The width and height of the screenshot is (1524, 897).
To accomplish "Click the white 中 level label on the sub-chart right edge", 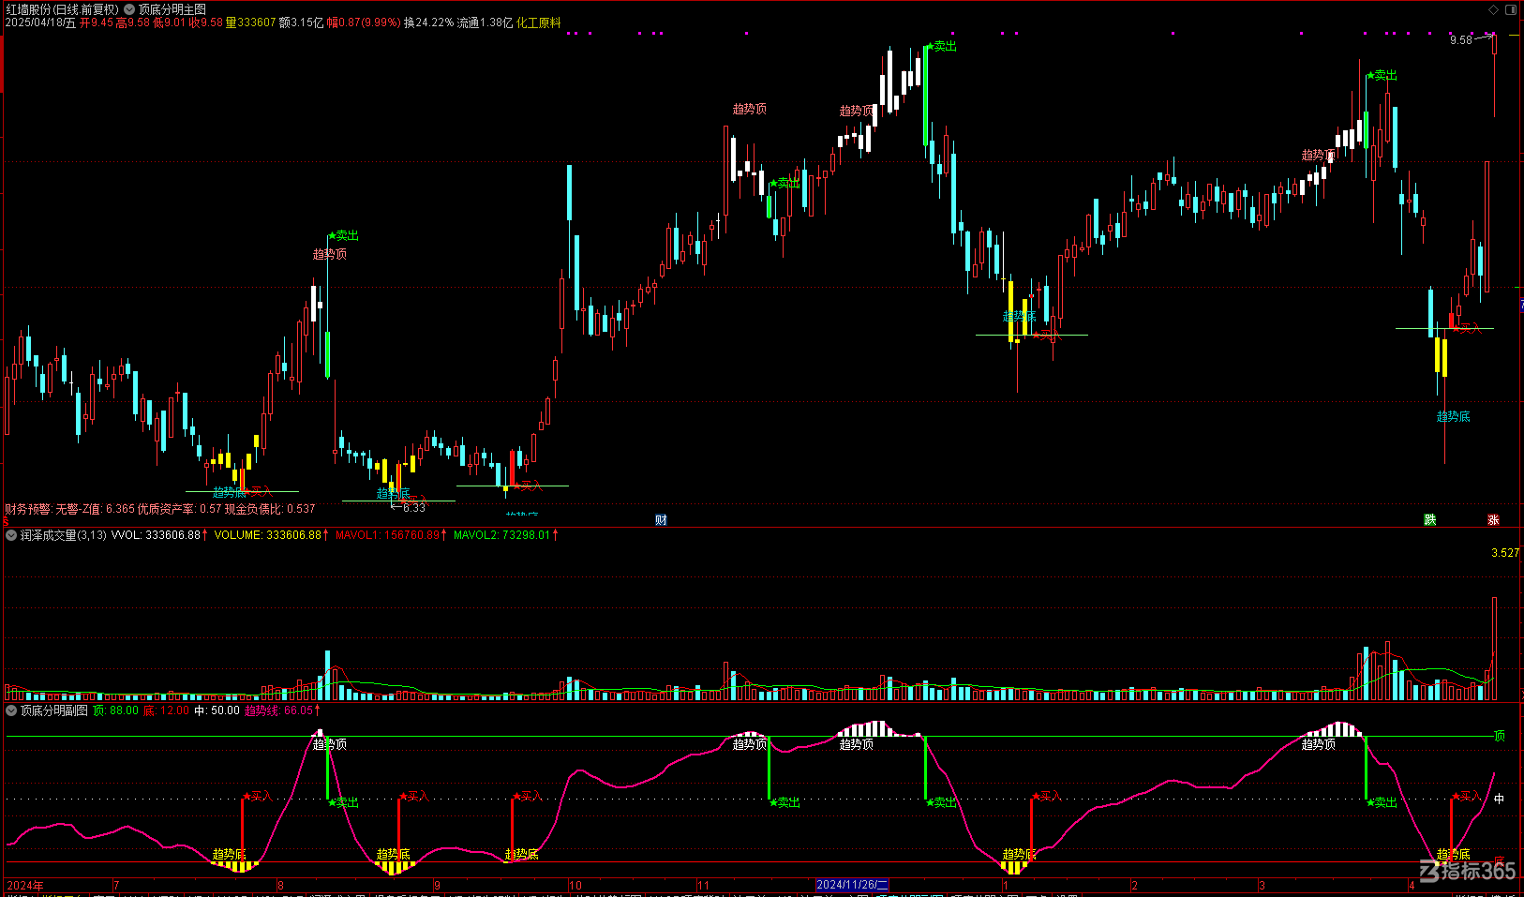I will coord(1499,799).
